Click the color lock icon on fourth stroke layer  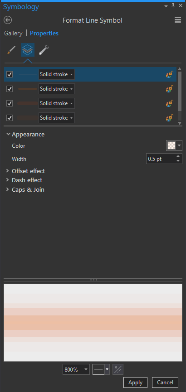pos(170,118)
